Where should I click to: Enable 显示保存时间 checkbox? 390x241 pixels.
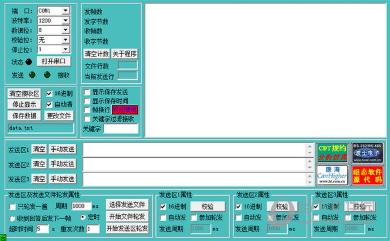coord(87,101)
